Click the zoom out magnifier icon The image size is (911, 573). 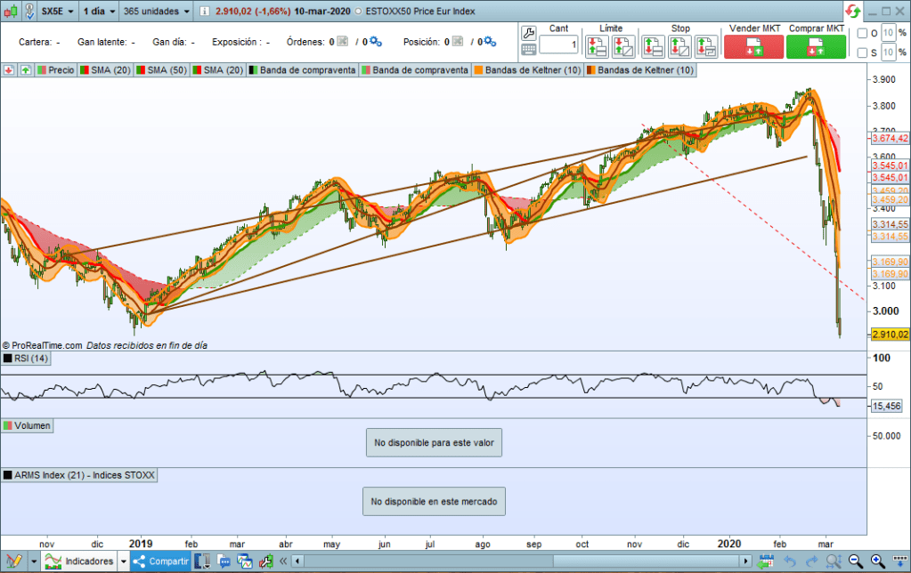coord(855,561)
